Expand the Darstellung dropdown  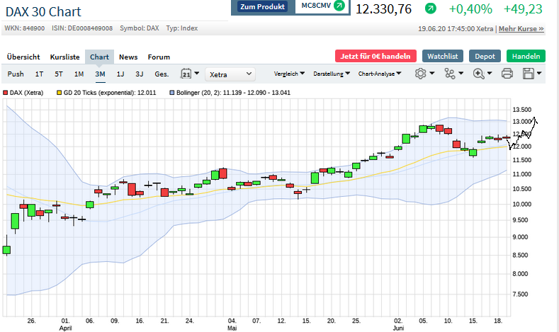[332, 74]
